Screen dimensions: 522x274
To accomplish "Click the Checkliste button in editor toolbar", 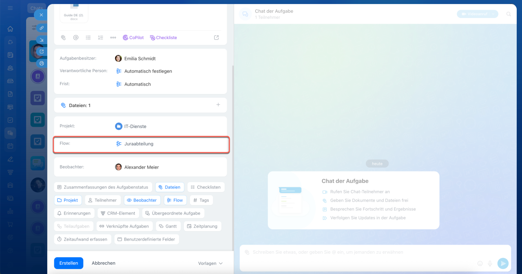I will (x=164, y=37).
